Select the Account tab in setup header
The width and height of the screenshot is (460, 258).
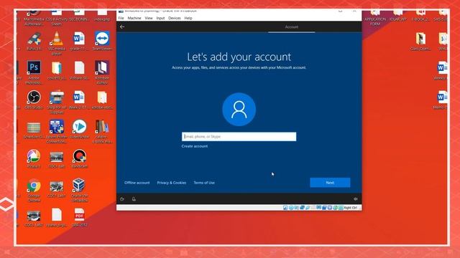pyautogui.click(x=292, y=27)
